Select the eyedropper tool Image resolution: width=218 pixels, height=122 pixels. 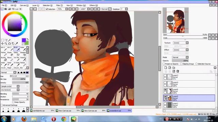pos(16,44)
